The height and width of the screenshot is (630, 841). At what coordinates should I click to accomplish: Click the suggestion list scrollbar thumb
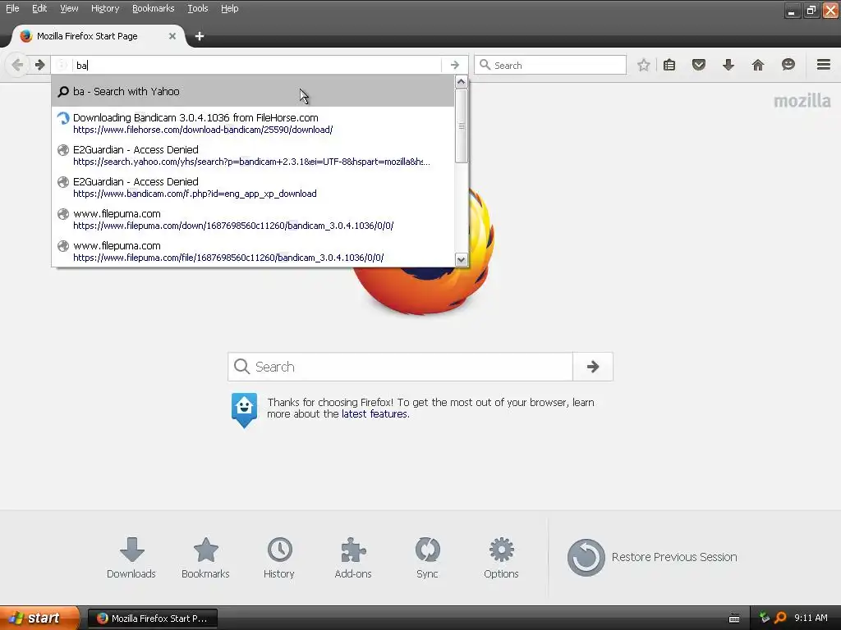point(462,126)
